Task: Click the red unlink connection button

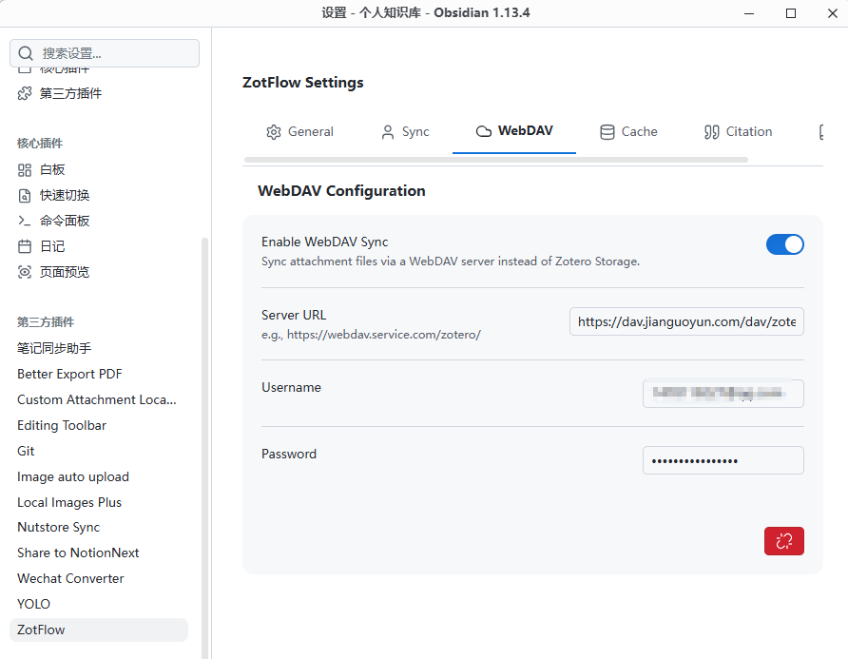Action: (x=783, y=540)
